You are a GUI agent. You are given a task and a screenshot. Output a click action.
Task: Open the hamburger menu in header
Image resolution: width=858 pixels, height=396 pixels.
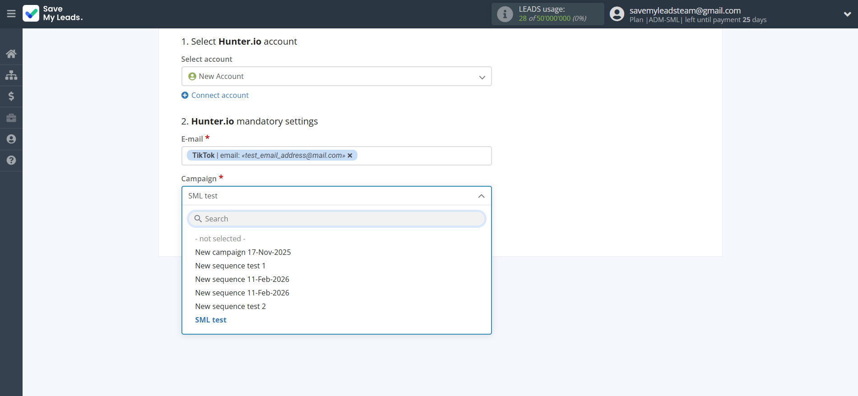(11, 14)
